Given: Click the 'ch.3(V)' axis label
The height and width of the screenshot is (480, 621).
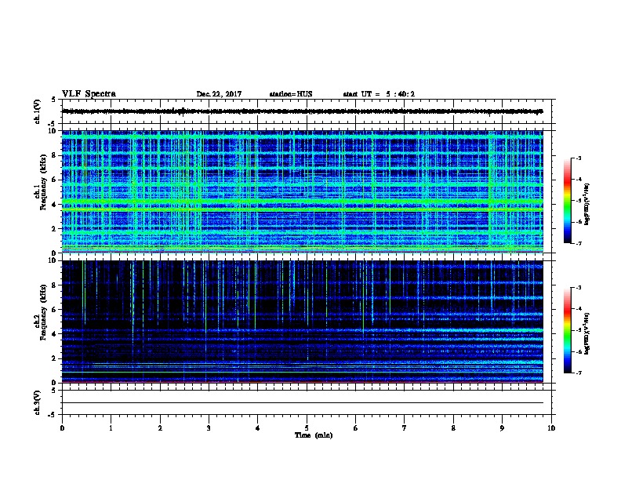Looking at the screenshot, I should pyautogui.click(x=38, y=402).
